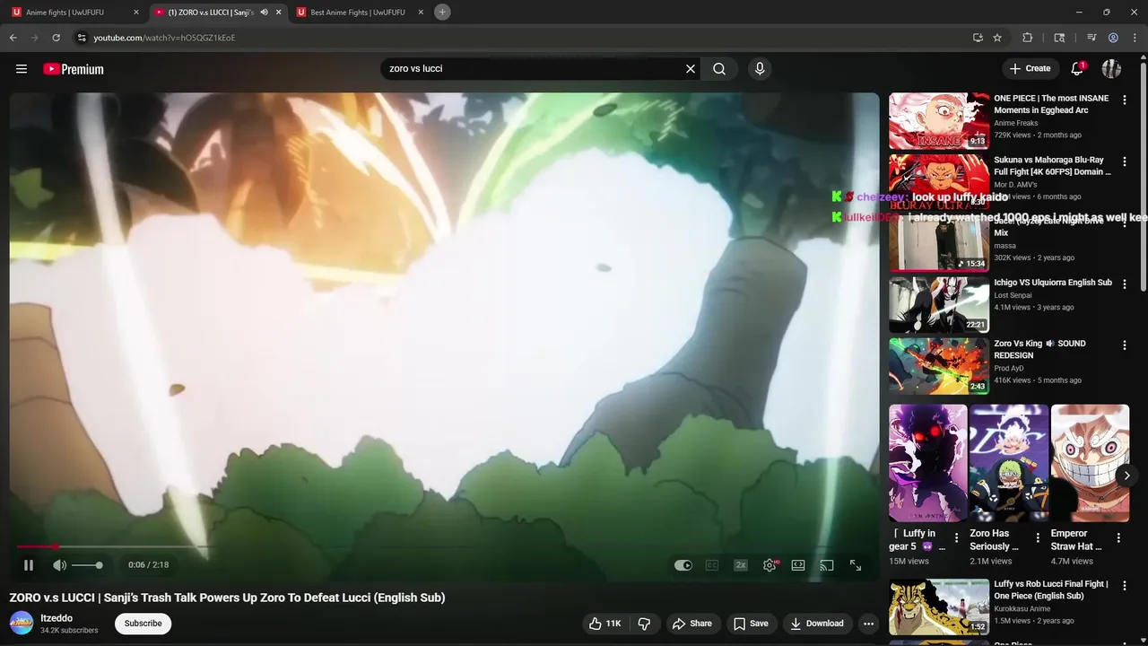Open options for Ichigo VS Ulquiorra video
Image resolution: width=1148 pixels, height=646 pixels.
click(1125, 284)
